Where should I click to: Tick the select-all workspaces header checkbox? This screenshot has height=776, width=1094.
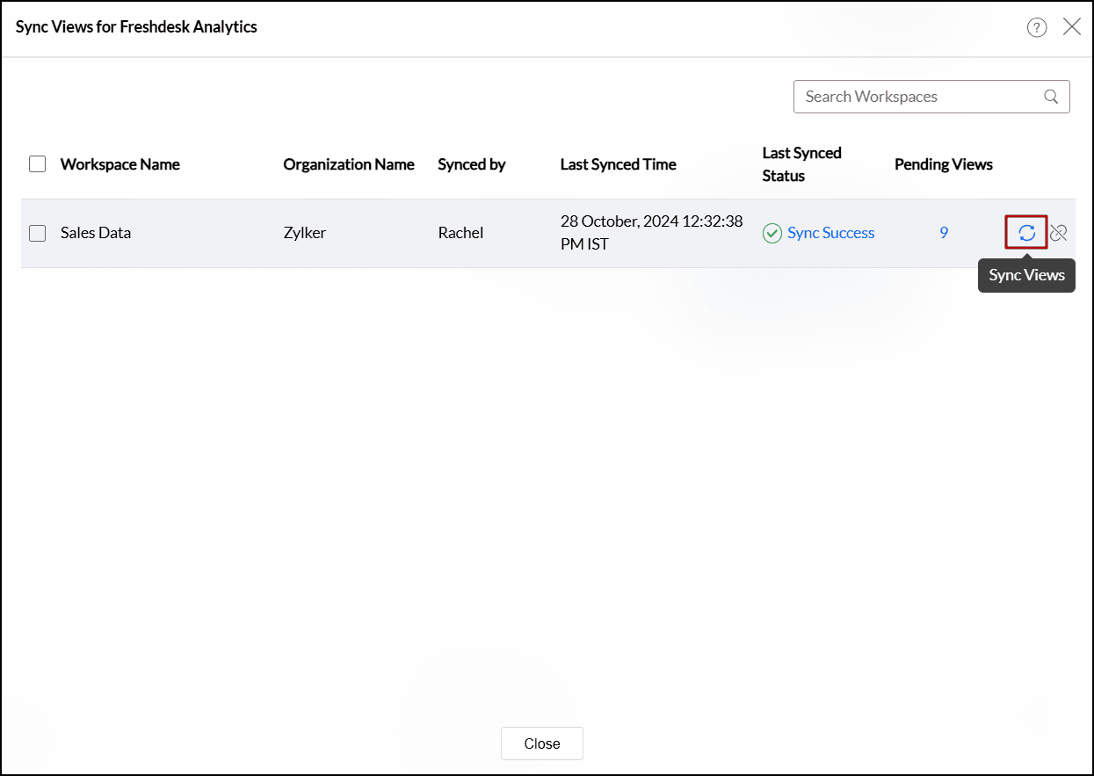tap(37, 164)
